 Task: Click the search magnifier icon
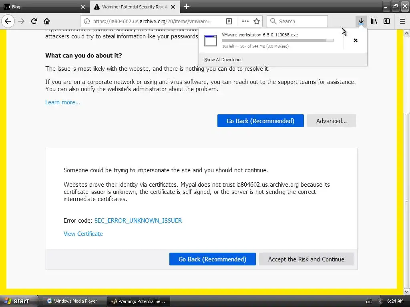(x=273, y=21)
